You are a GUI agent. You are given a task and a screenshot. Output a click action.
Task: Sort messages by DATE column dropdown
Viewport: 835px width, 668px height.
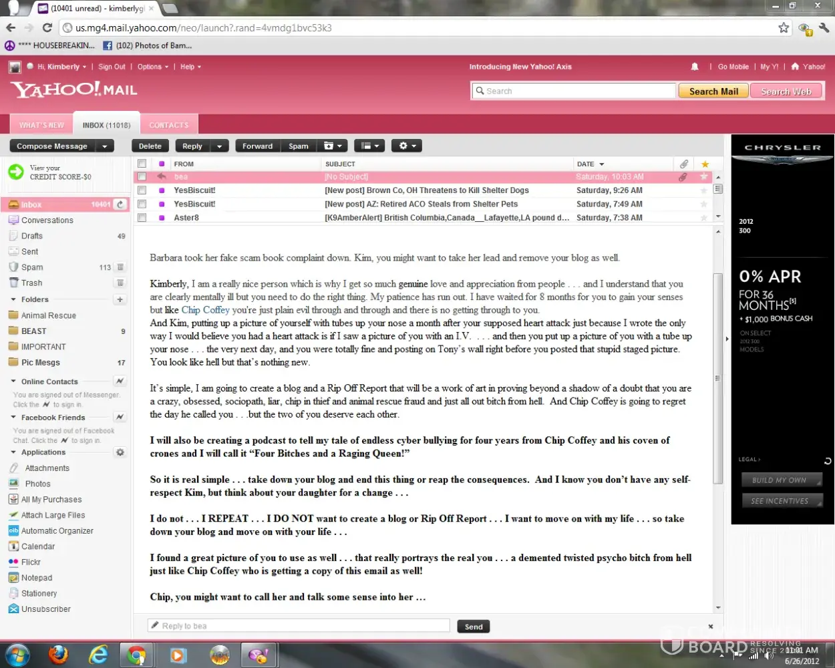tap(591, 164)
